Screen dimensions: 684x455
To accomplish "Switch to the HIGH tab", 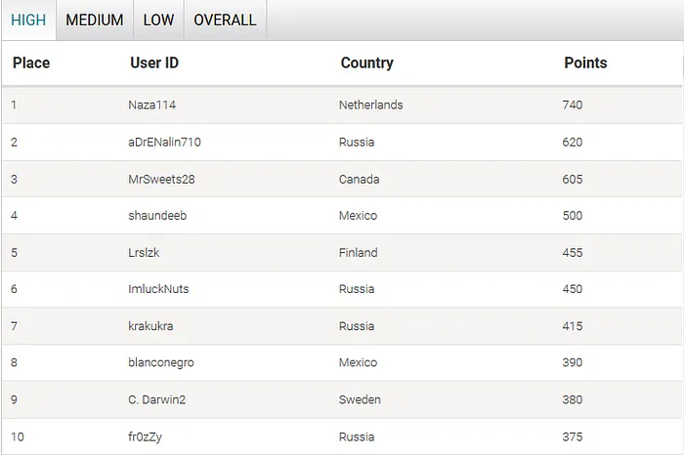I will click(x=28, y=20).
